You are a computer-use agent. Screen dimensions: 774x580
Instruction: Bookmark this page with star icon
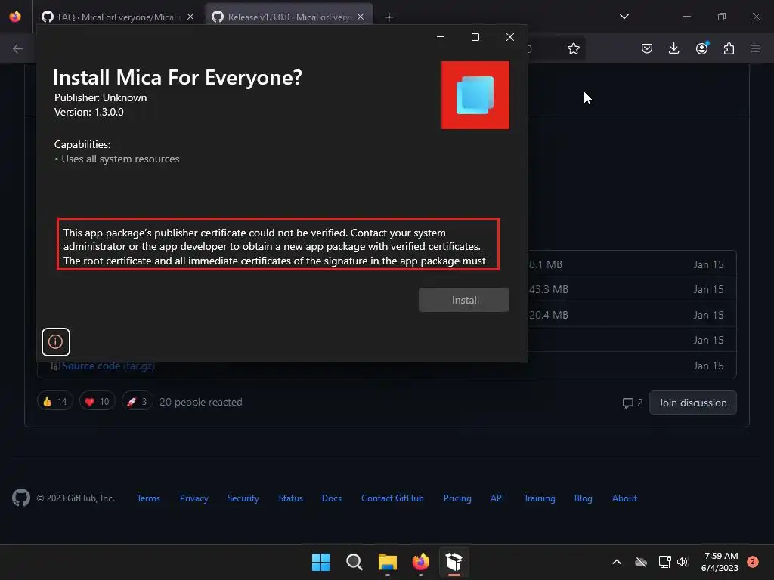coord(573,48)
